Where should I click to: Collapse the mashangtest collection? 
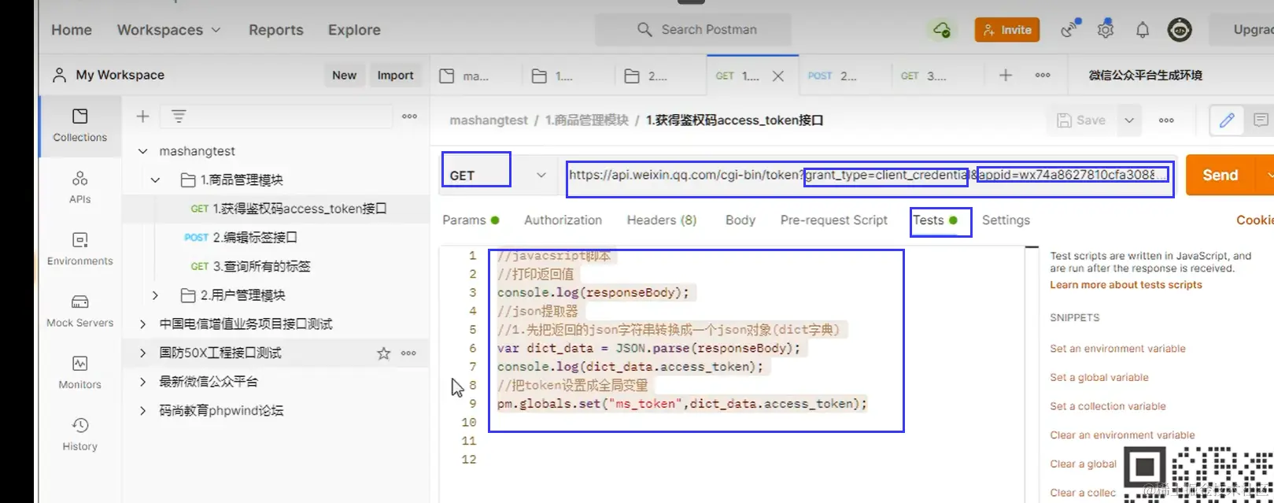(142, 151)
